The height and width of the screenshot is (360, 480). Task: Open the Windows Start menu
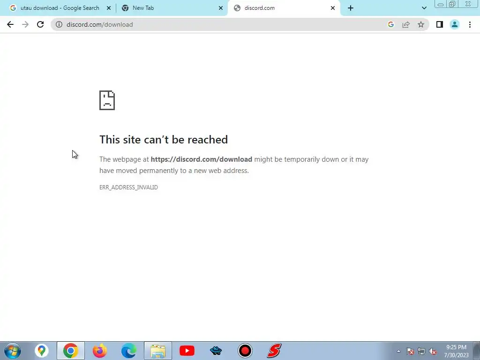(x=13, y=351)
